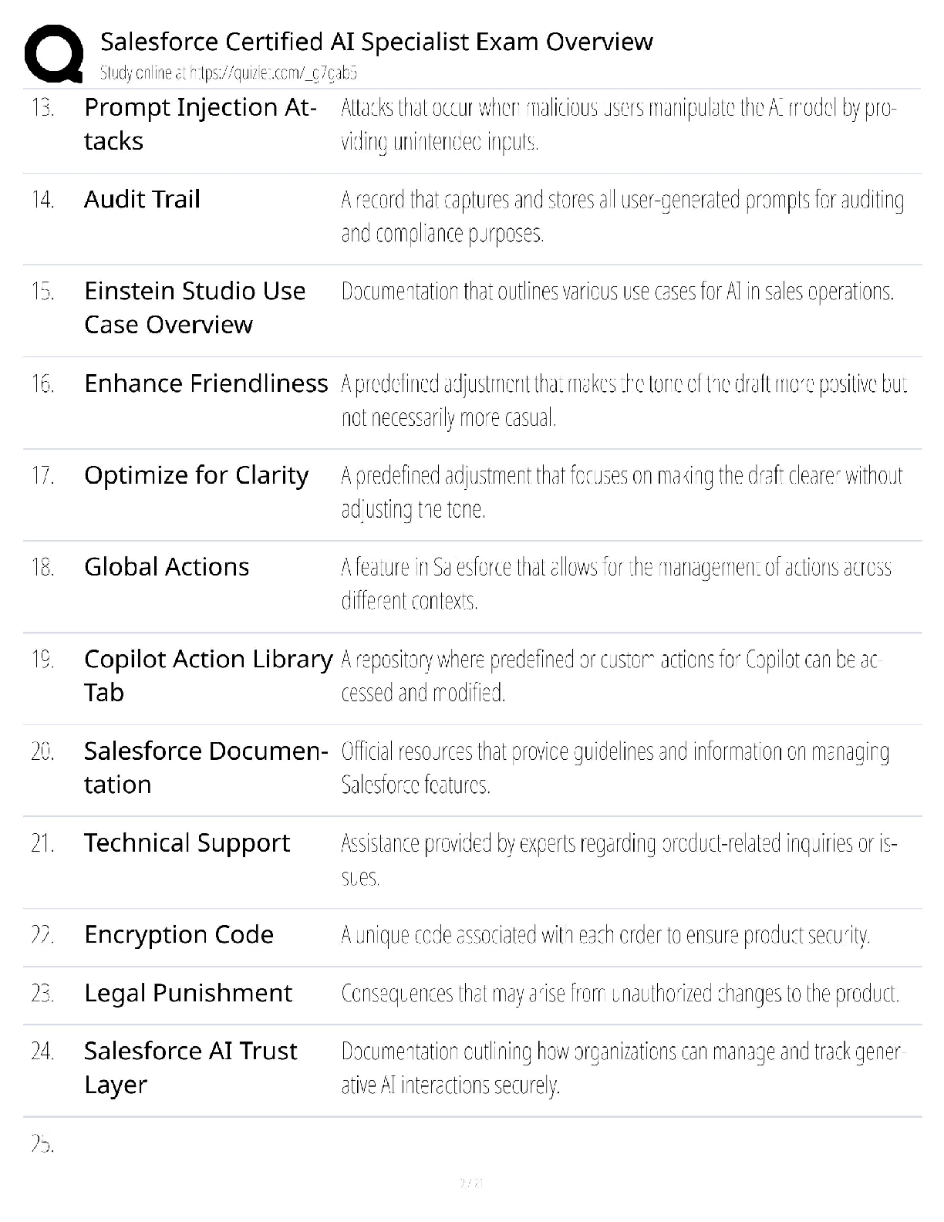Click the Einstein Studio Use Case Overview term
This screenshot has width=944, height=1222.
click(x=195, y=308)
